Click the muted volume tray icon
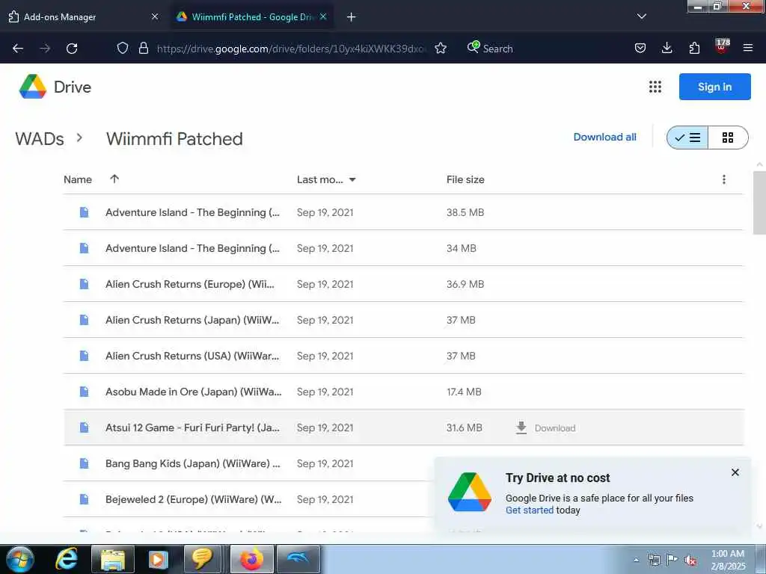The height and width of the screenshot is (574, 766). [690, 560]
